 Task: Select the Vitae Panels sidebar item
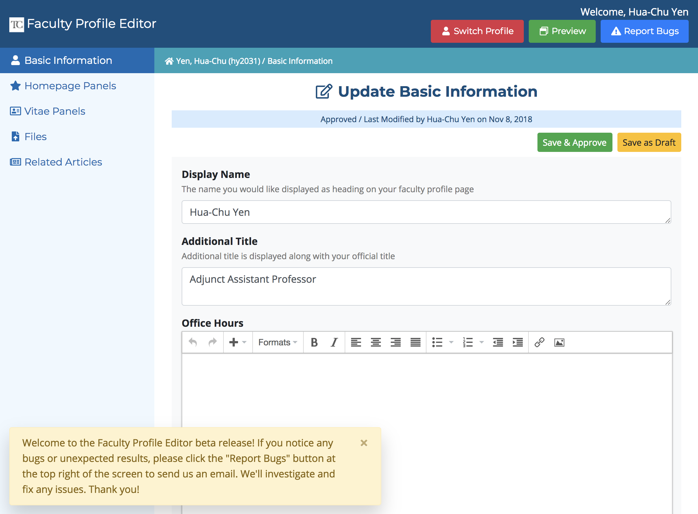55,111
